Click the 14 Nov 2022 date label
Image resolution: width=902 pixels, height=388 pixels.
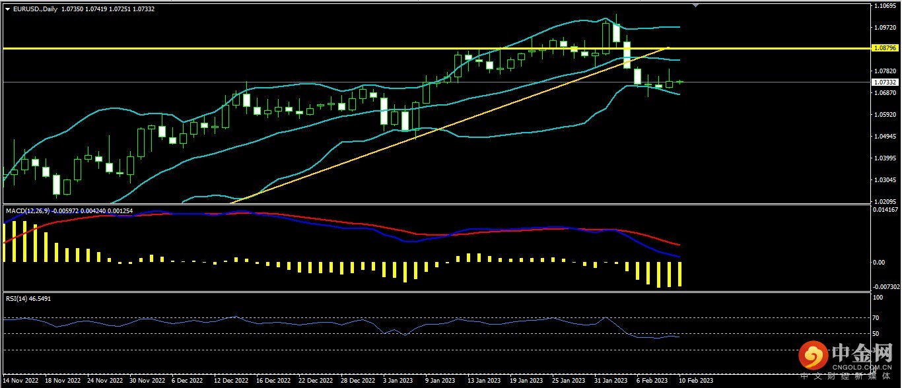[x=22, y=381]
